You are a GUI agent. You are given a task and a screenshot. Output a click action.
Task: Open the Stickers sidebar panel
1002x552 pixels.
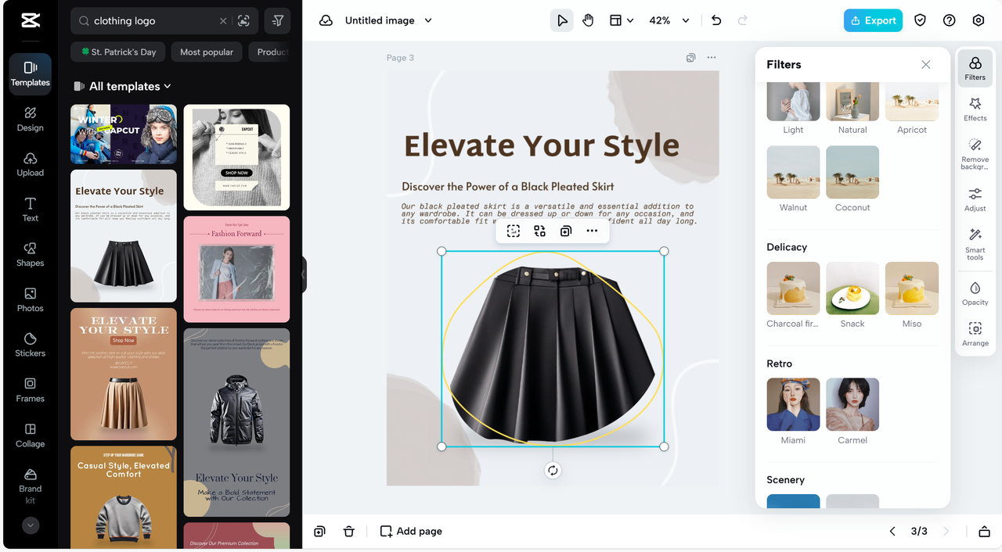30,345
